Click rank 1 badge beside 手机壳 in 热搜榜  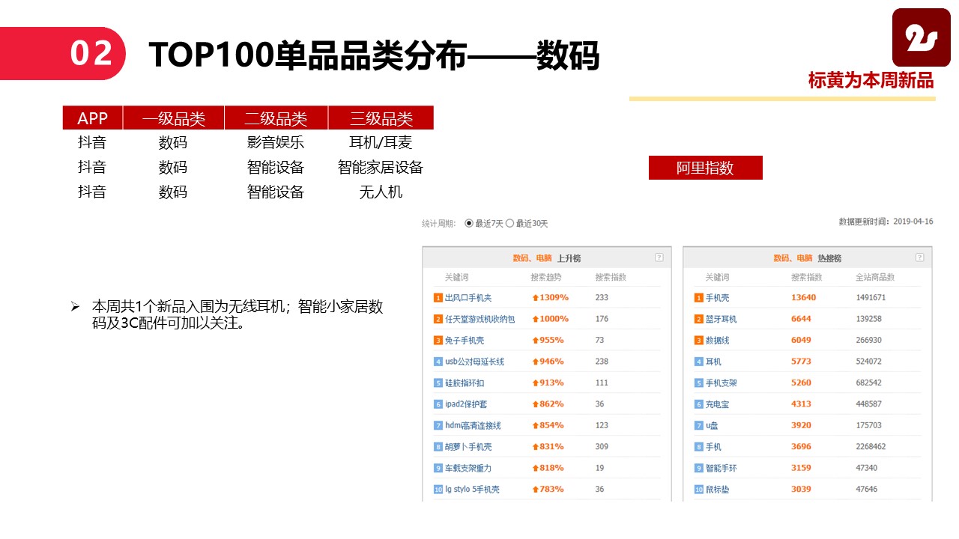[699, 298]
